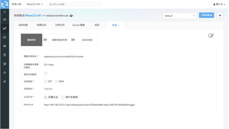Click the WebHook label
The width and height of the screenshot is (229, 129).
coord(28,104)
